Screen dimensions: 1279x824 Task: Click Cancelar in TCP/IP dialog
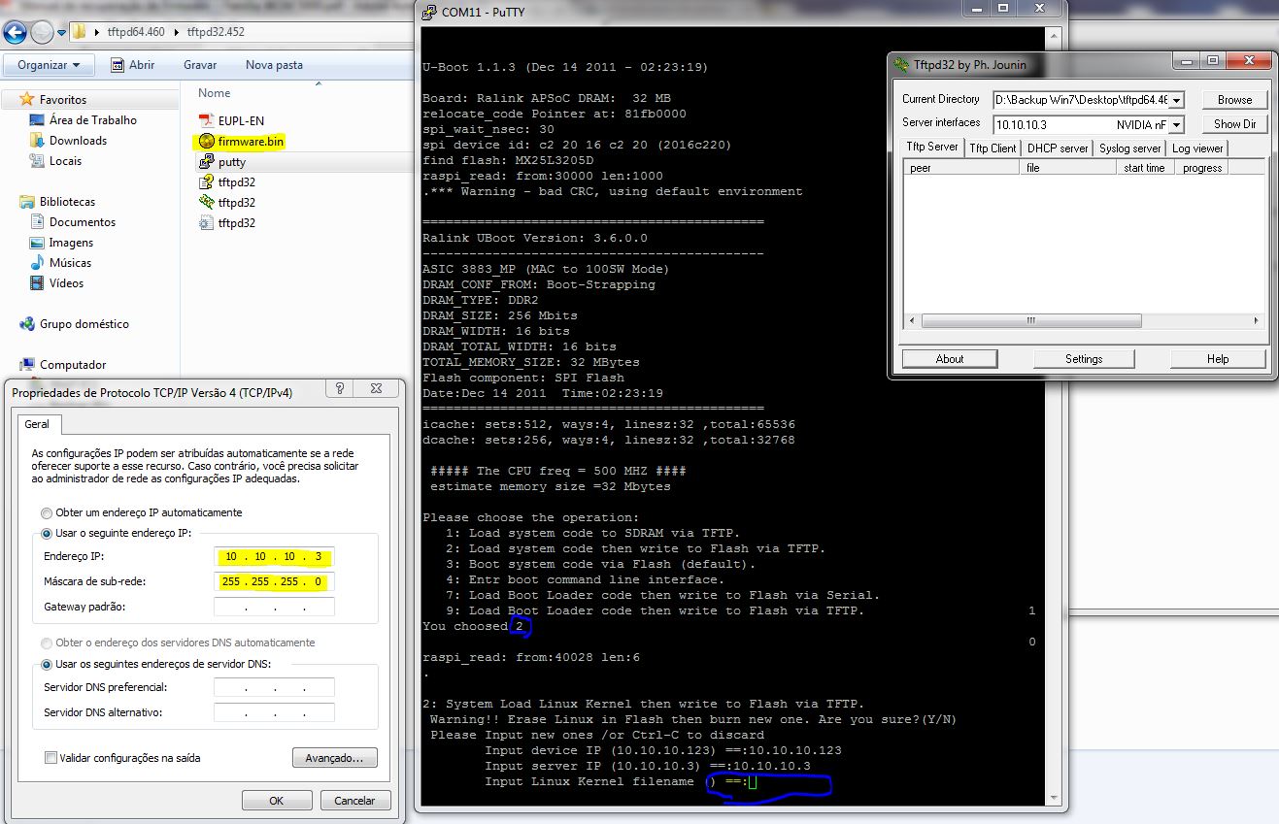[354, 801]
